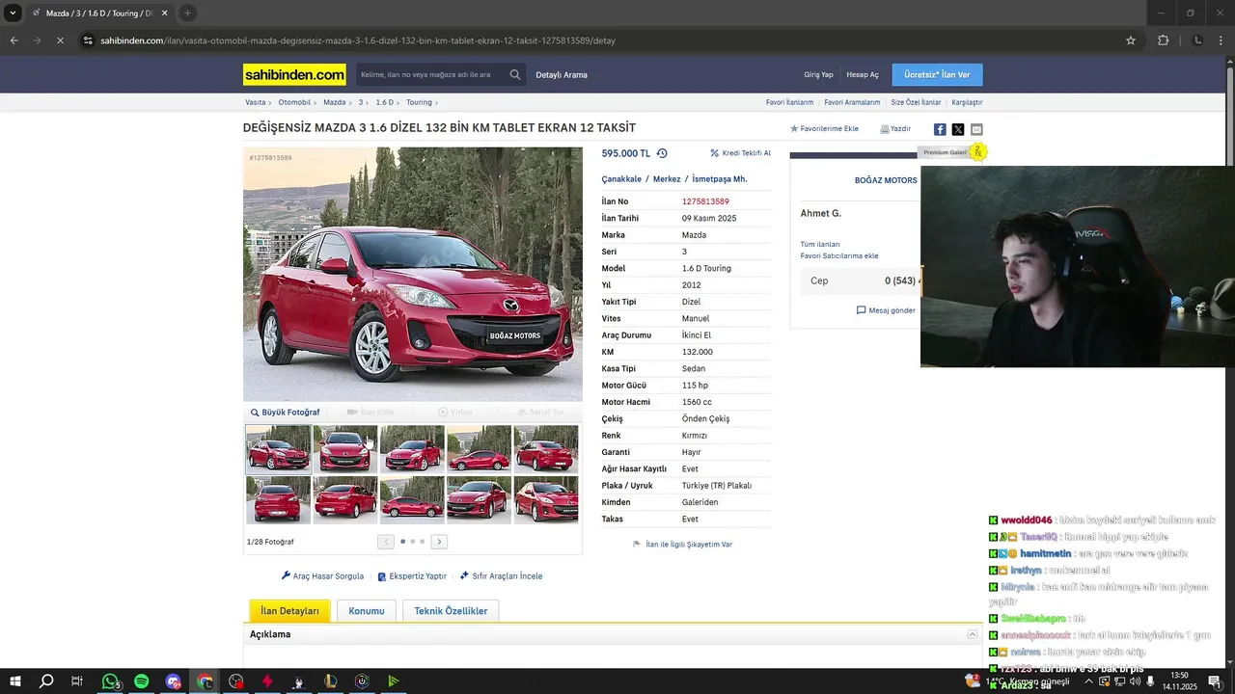Screen dimensions: 1235x694
Task: Open price history clock icon next to 595.000 TL
Action: tap(662, 153)
